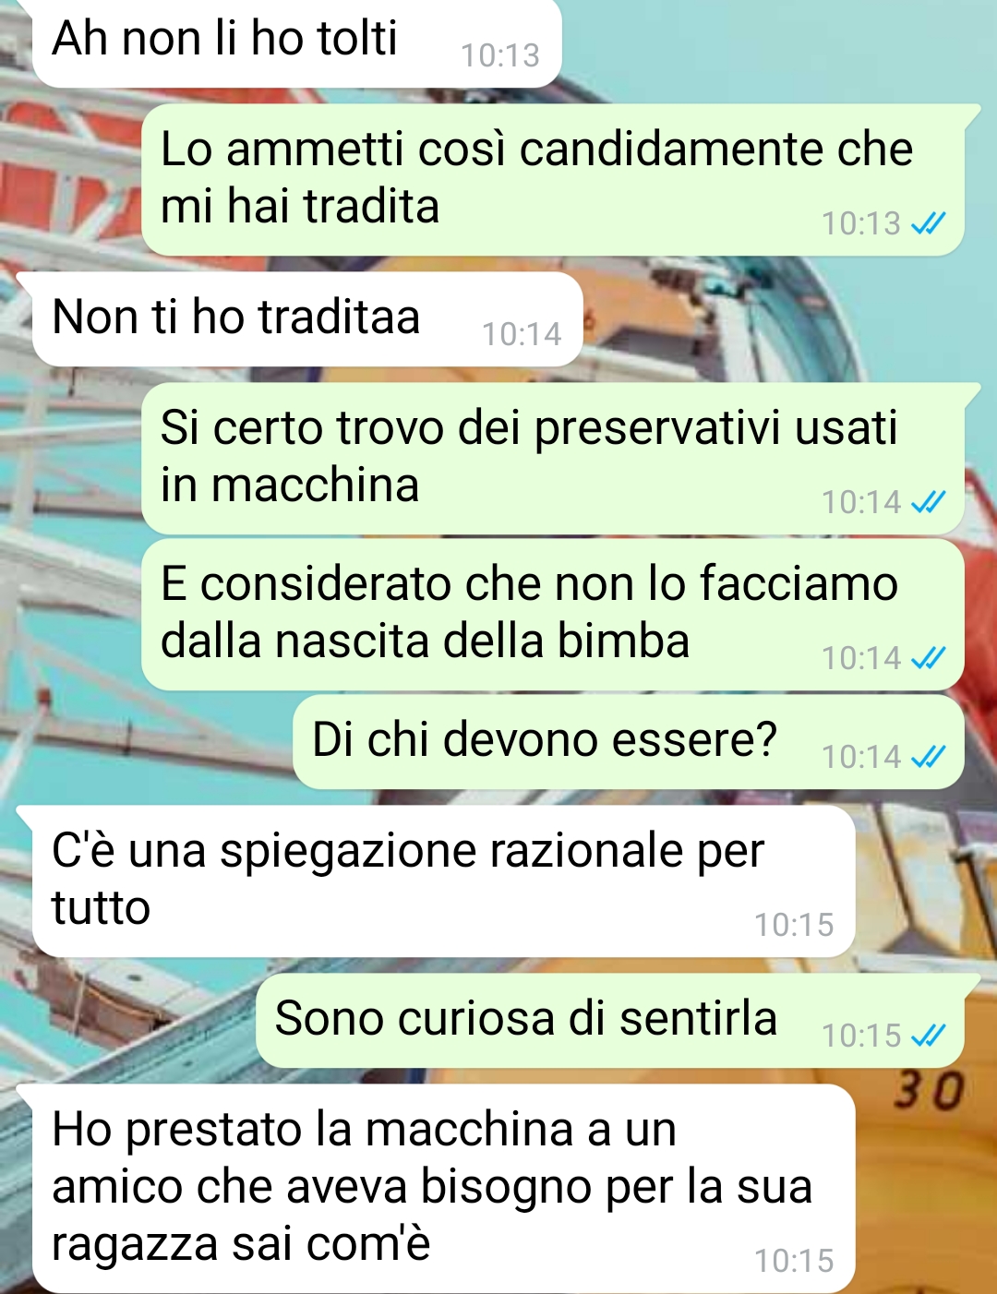Tap the 10:14 timestamp next to 'Di chi devono essere?'

click(861, 757)
